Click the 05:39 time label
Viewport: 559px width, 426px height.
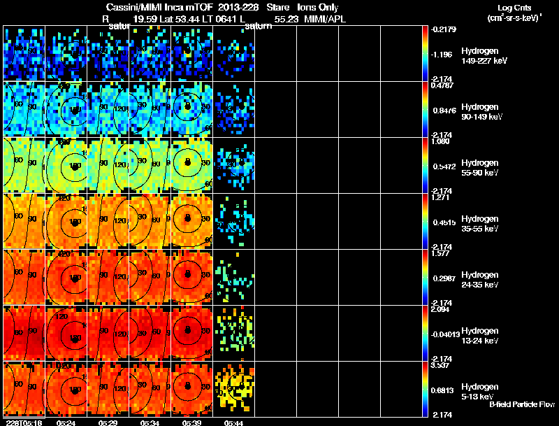coord(191,423)
